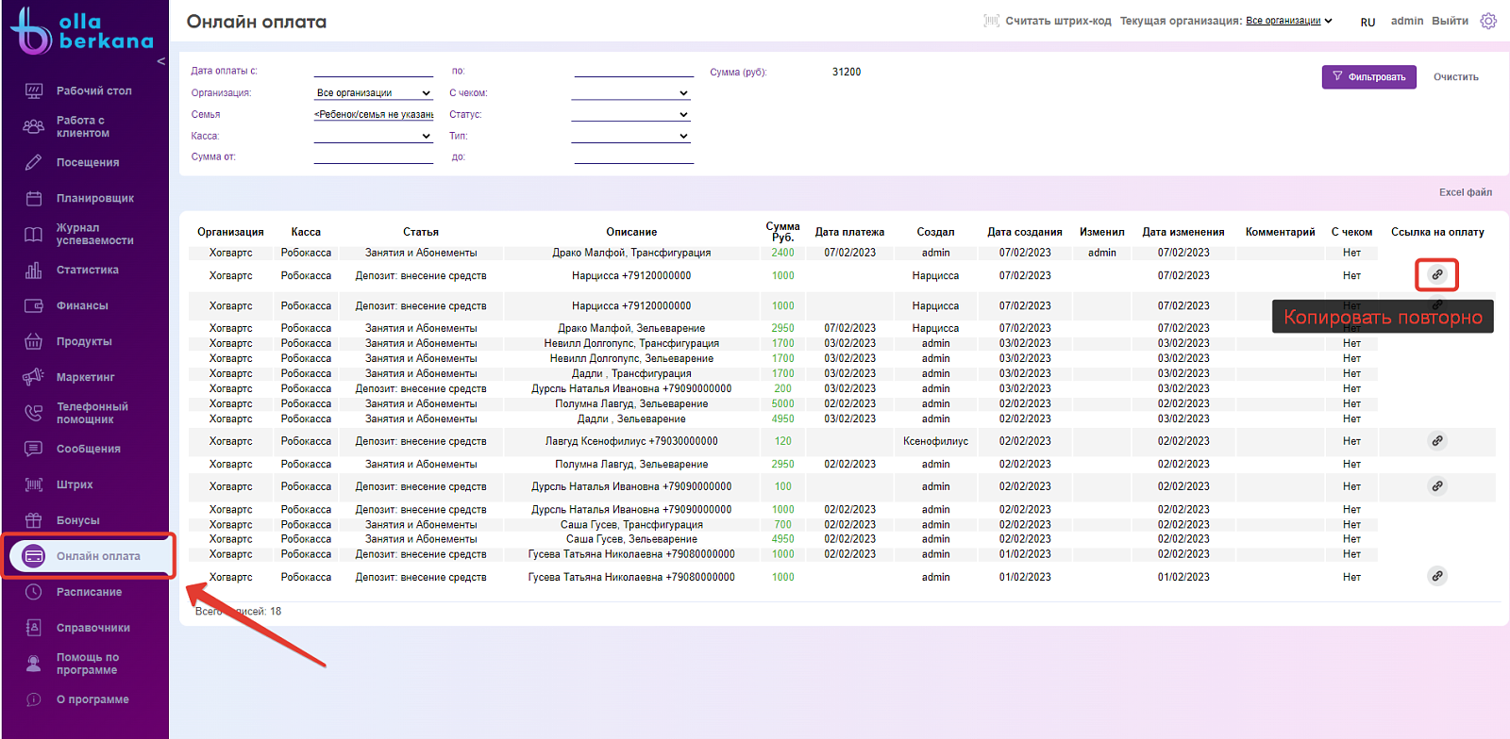Click the Продукты basket icon
The height and width of the screenshot is (739, 1510).
point(34,341)
